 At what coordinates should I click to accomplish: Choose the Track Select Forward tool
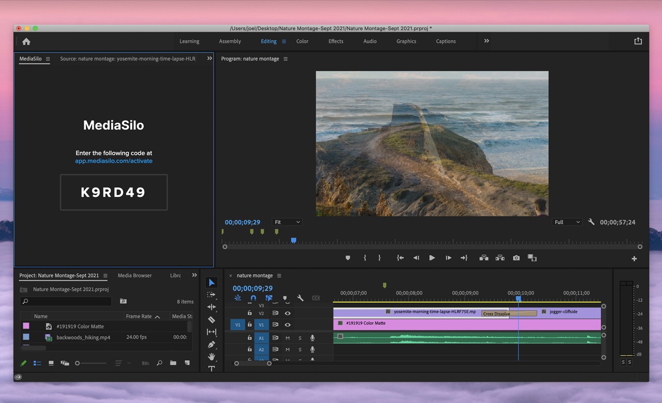click(x=212, y=295)
